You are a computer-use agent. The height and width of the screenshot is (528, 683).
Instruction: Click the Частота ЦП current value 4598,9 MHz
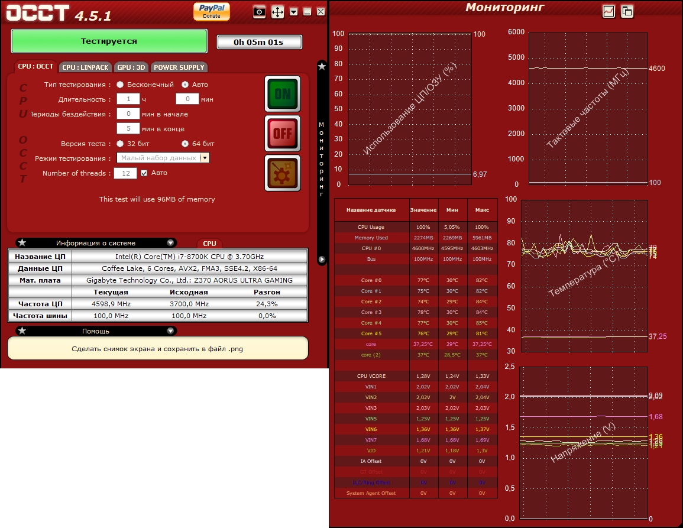pyautogui.click(x=111, y=304)
